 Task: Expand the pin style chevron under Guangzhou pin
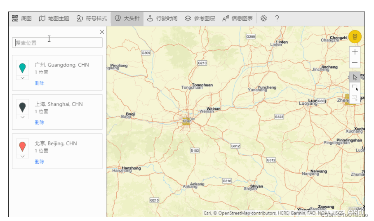(x=22, y=78)
